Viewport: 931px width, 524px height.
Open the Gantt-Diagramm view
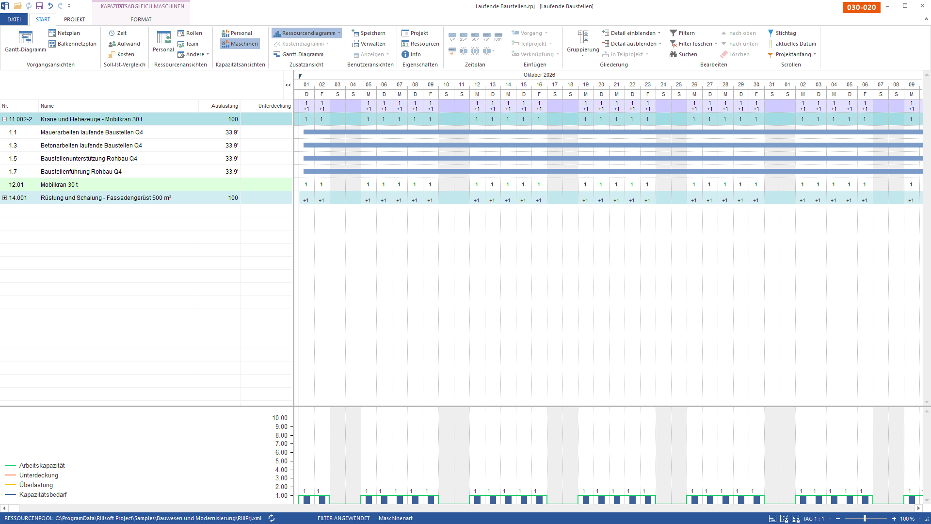tap(25, 42)
